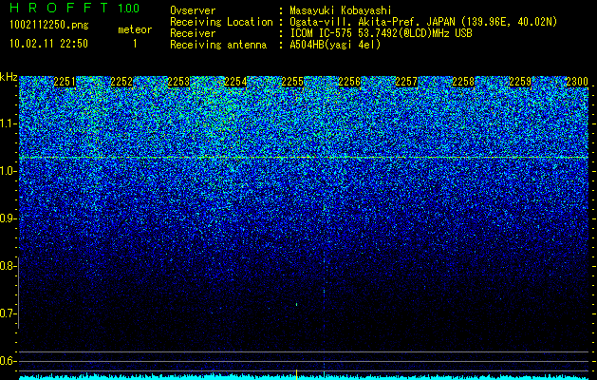This screenshot has width=597, height=380.
Task: Click the Ovserver label
Action: tap(193, 11)
